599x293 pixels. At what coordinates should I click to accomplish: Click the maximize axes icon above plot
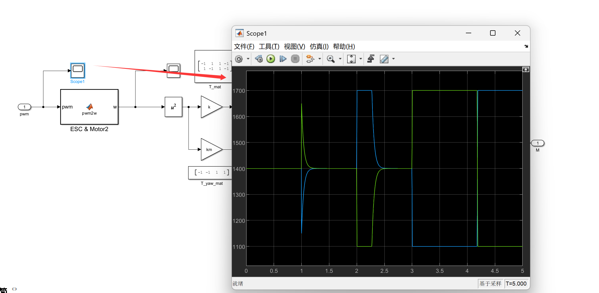pyautogui.click(x=526, y=70)
